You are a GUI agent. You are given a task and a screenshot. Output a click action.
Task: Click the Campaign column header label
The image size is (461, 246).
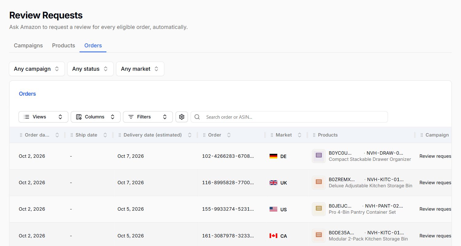pyautogui.click(x=437, y=135)
